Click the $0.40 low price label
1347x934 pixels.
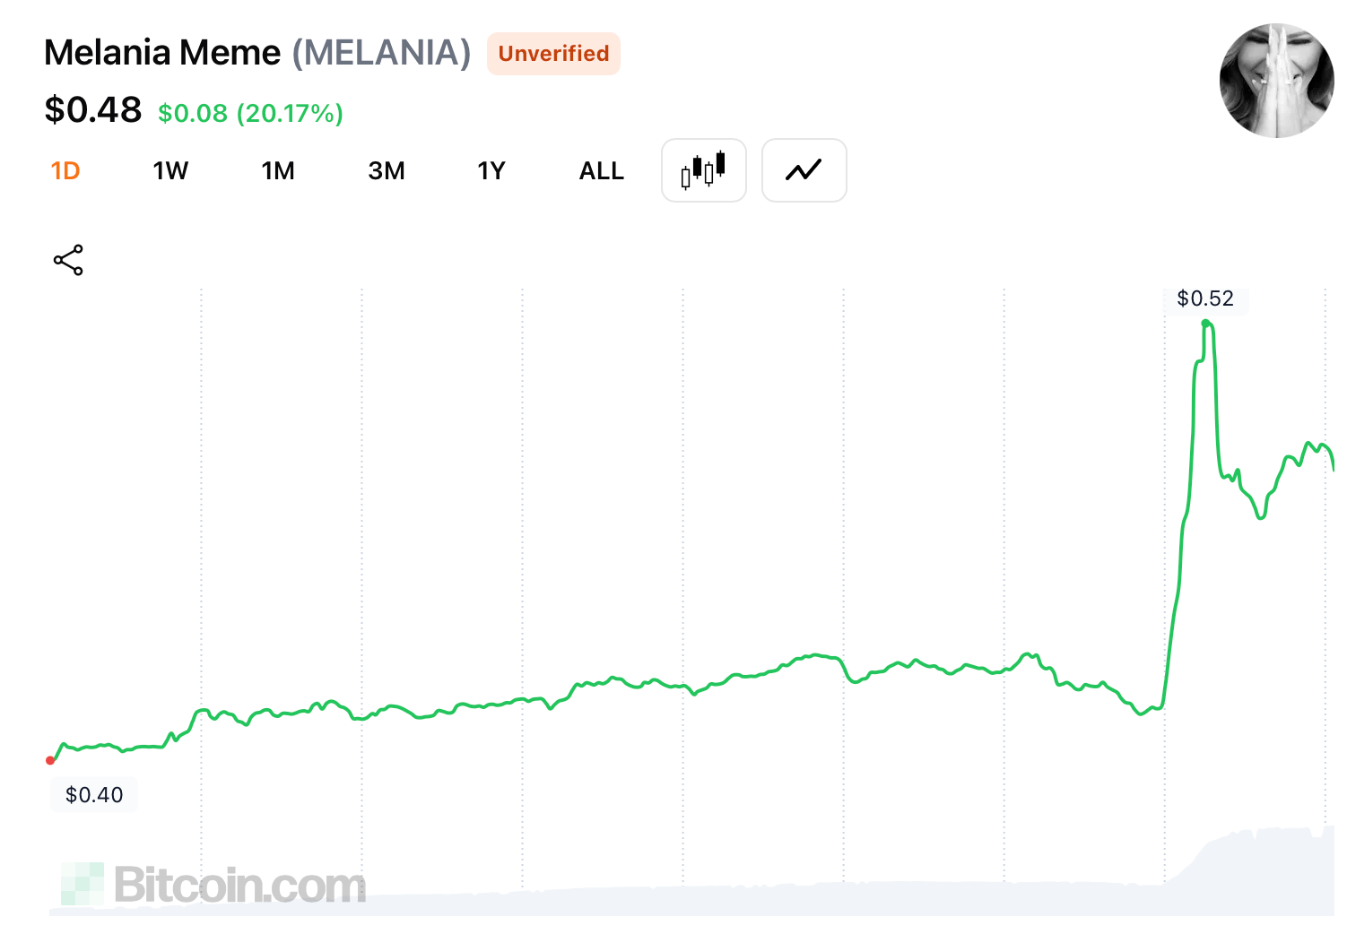[94, 794]
